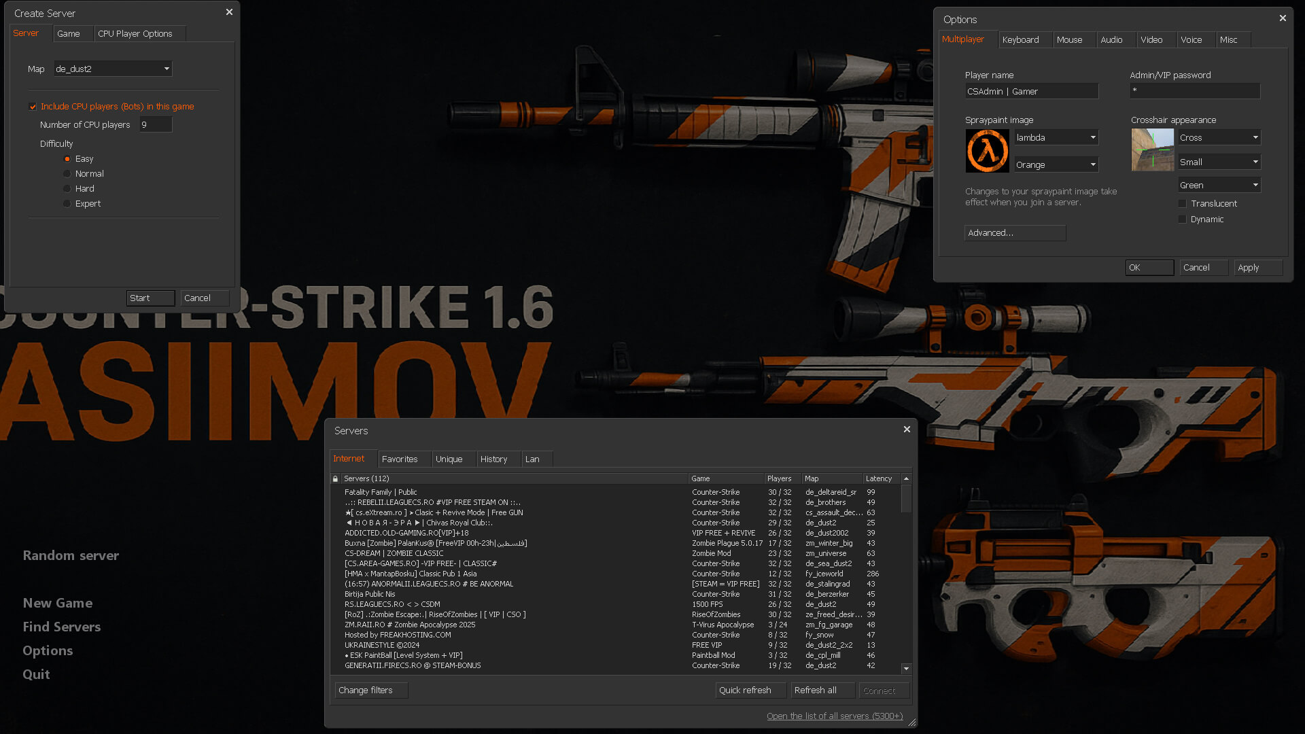1305x734 pixels.
Task: Click the Admin/VIP password field
Action: point(1195,90)
